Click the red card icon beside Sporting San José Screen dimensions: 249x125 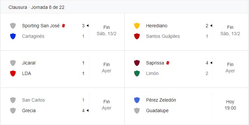63,26
